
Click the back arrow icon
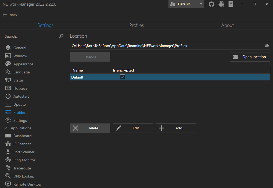click(5, 15)
